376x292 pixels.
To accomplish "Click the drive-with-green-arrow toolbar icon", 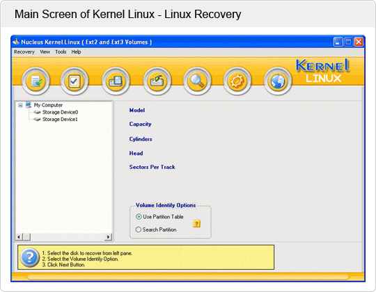I will click(157, 81).
